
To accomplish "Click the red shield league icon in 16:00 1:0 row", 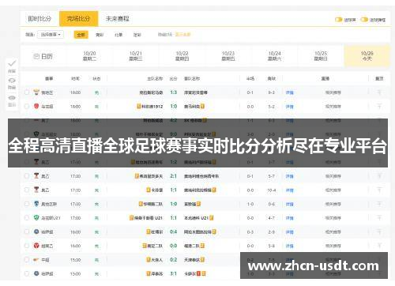I will (x=36, y=106).
